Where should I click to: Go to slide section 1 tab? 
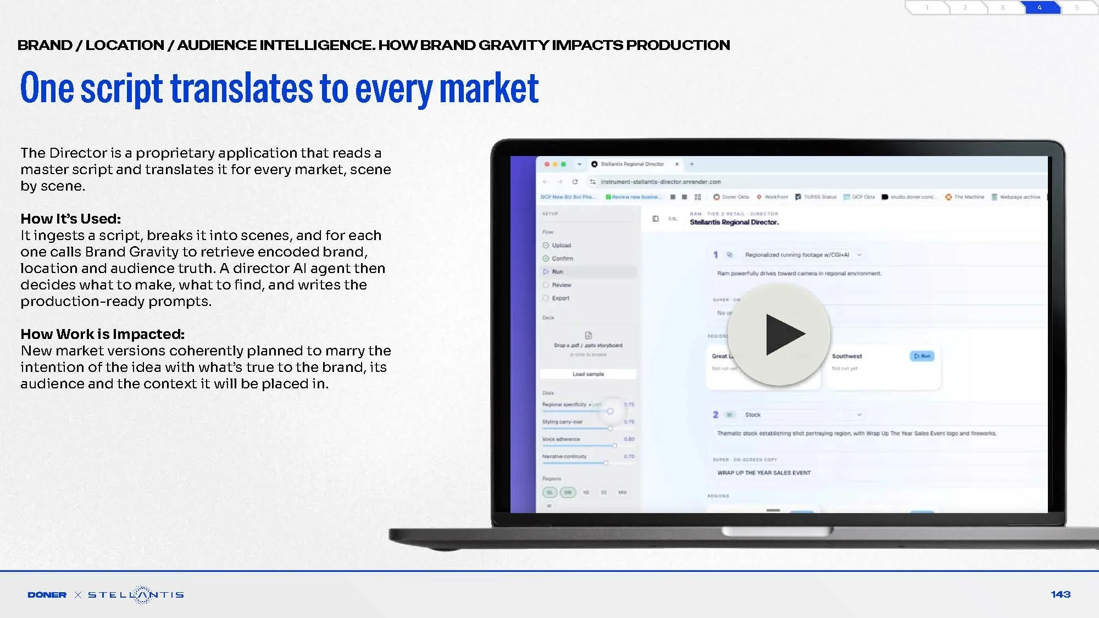pyautogui.click(x=928, y=7)
